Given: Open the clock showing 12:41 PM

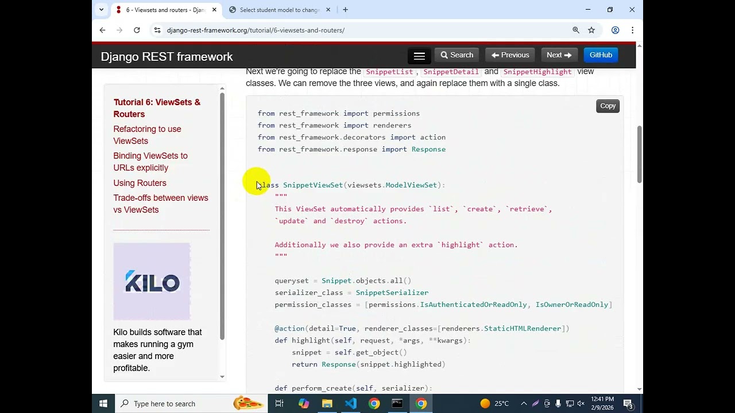Looking at the screenshot, I should click(602, 404).
